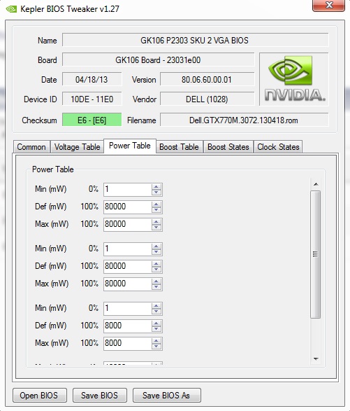Viewport: 350px width, 411px height.
Task: Click the Power Table scrollbar down arrow
Action: (x=316, y=359)
